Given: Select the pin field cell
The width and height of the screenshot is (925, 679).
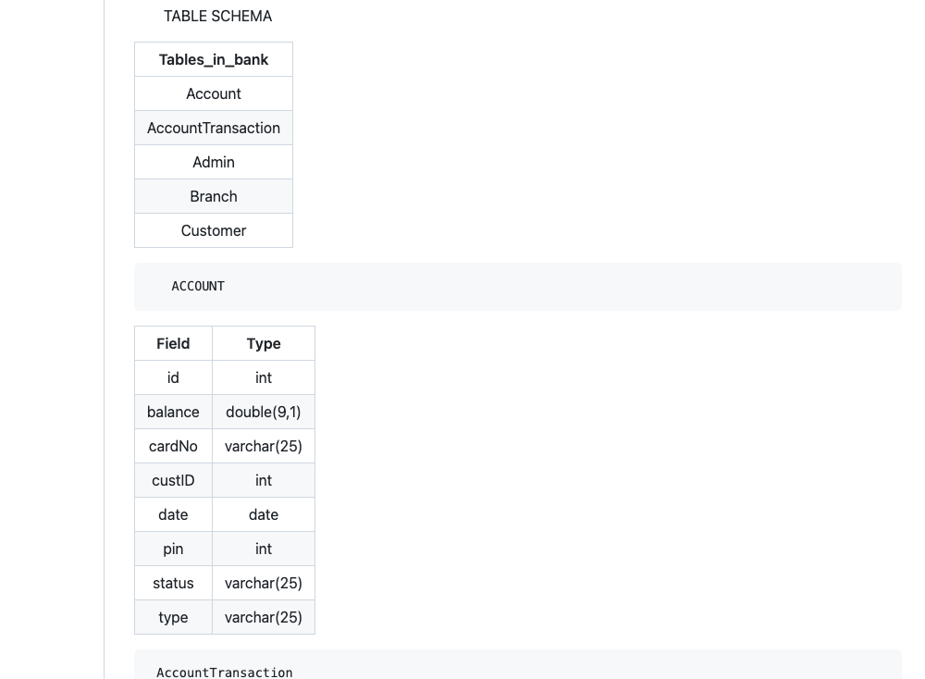Looking at the screenshot, I should click(173, 549).
